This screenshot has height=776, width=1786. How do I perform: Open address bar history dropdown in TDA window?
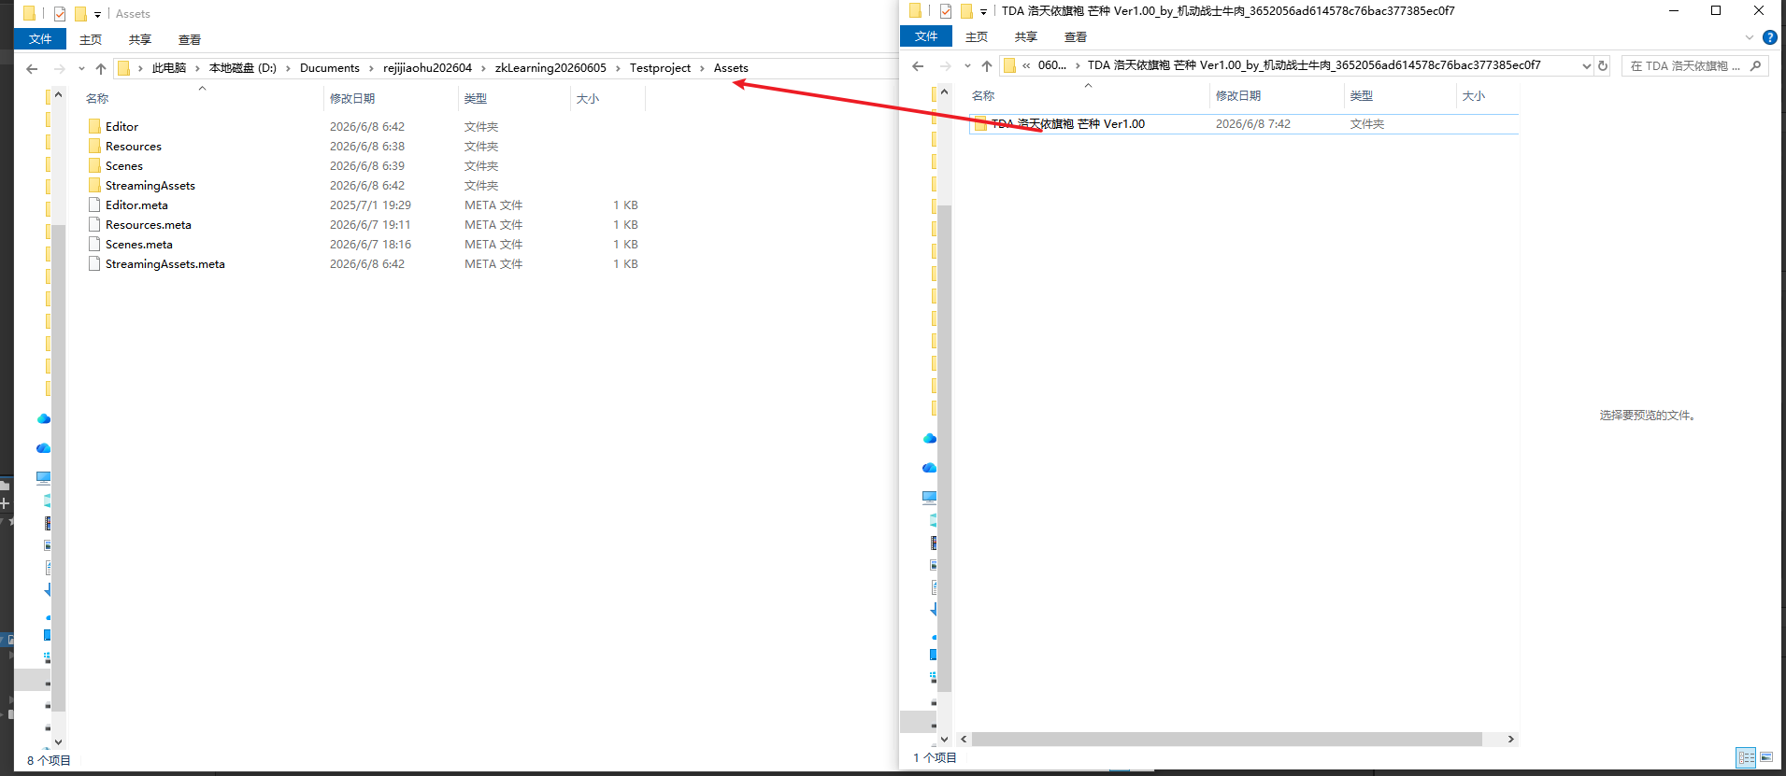pos(1586,65)
